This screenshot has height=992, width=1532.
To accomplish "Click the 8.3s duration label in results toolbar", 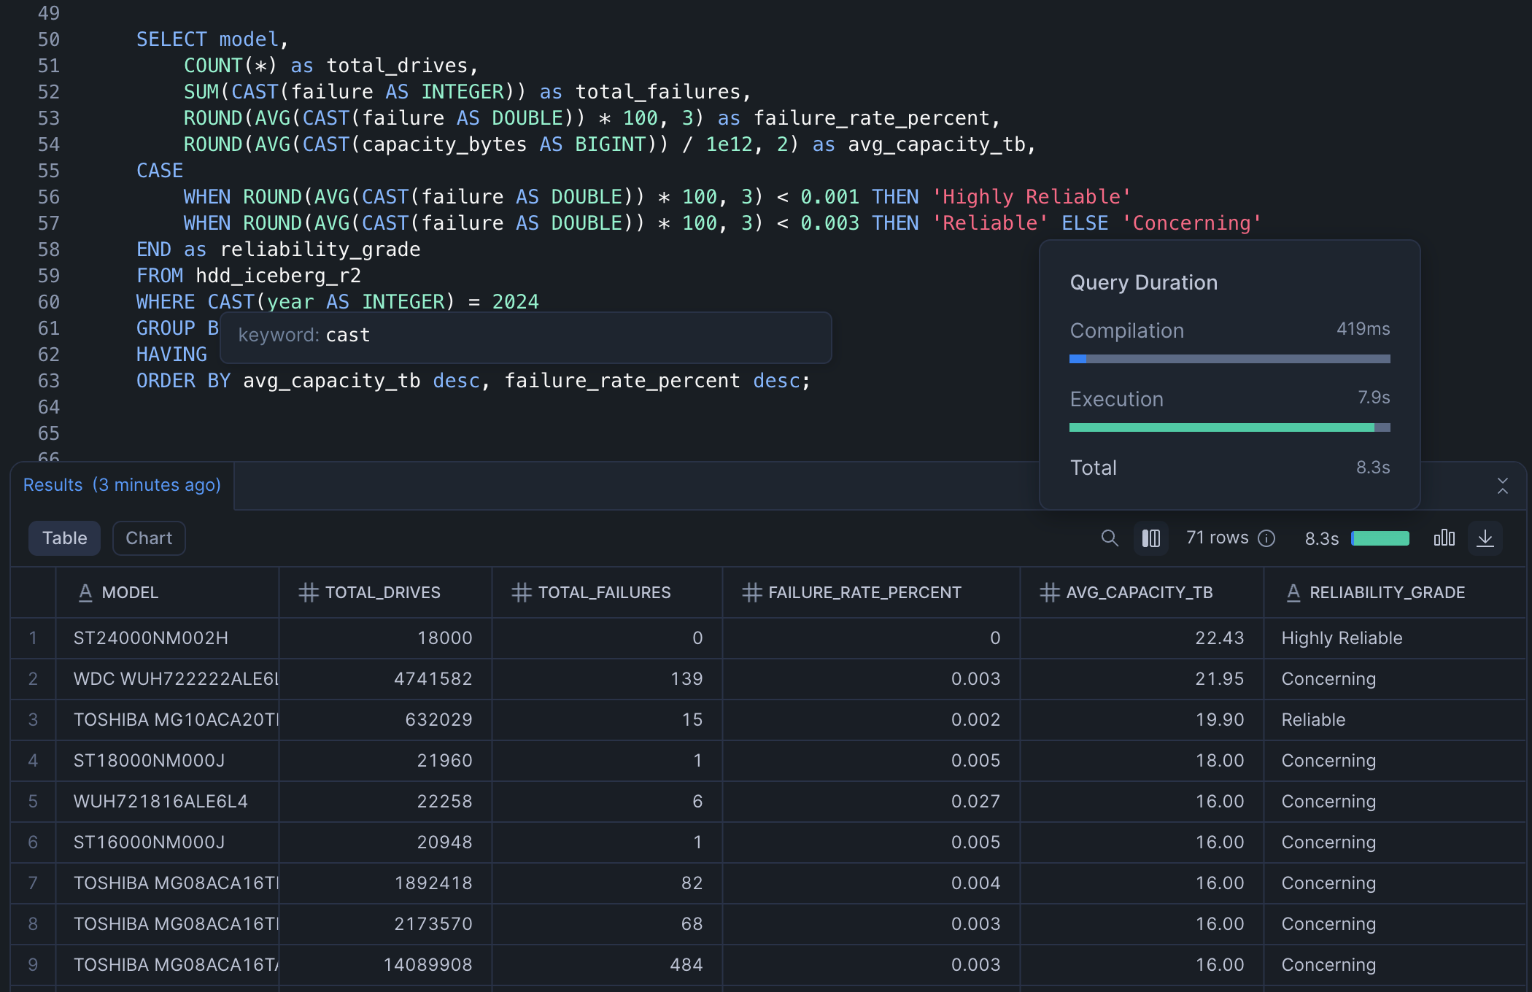I will (1321, 539).
